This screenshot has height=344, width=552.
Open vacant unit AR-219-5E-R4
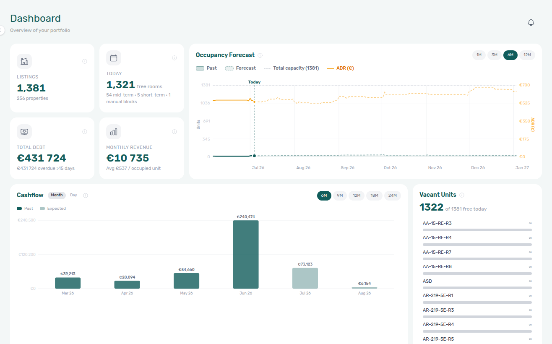pos(477,327)
